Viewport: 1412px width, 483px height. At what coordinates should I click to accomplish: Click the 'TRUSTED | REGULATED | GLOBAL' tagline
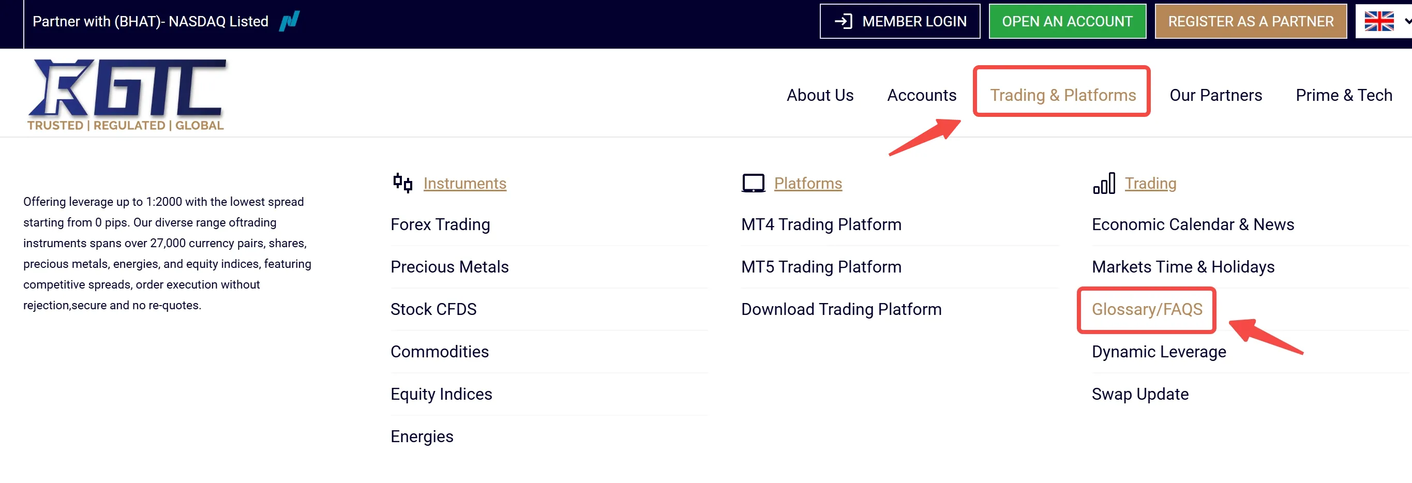tap(126, 125)
